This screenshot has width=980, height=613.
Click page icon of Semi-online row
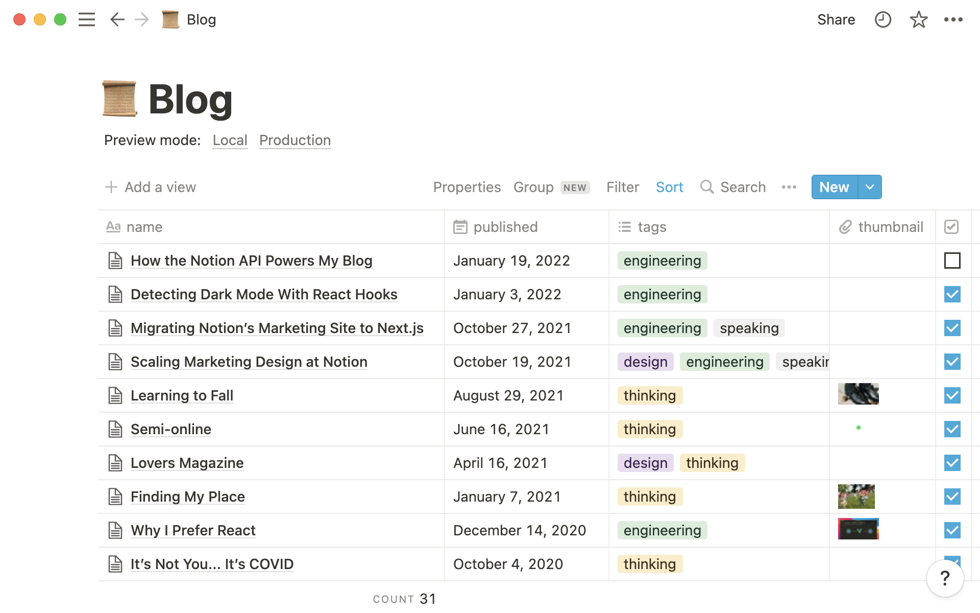[x=115, y=429]
